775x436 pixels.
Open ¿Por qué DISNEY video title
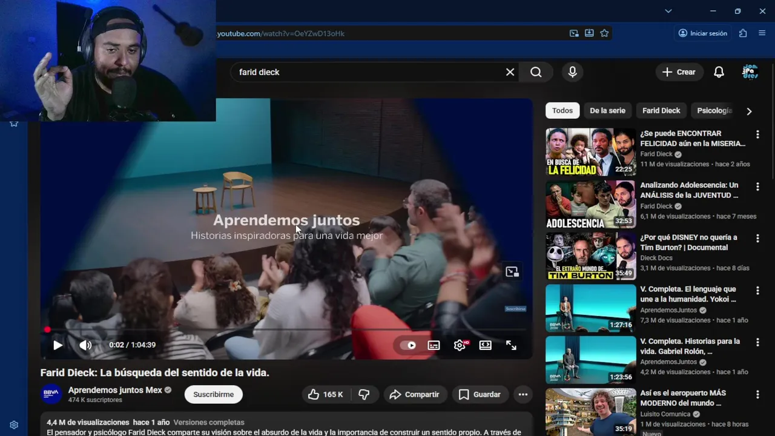tap(688, 242)
